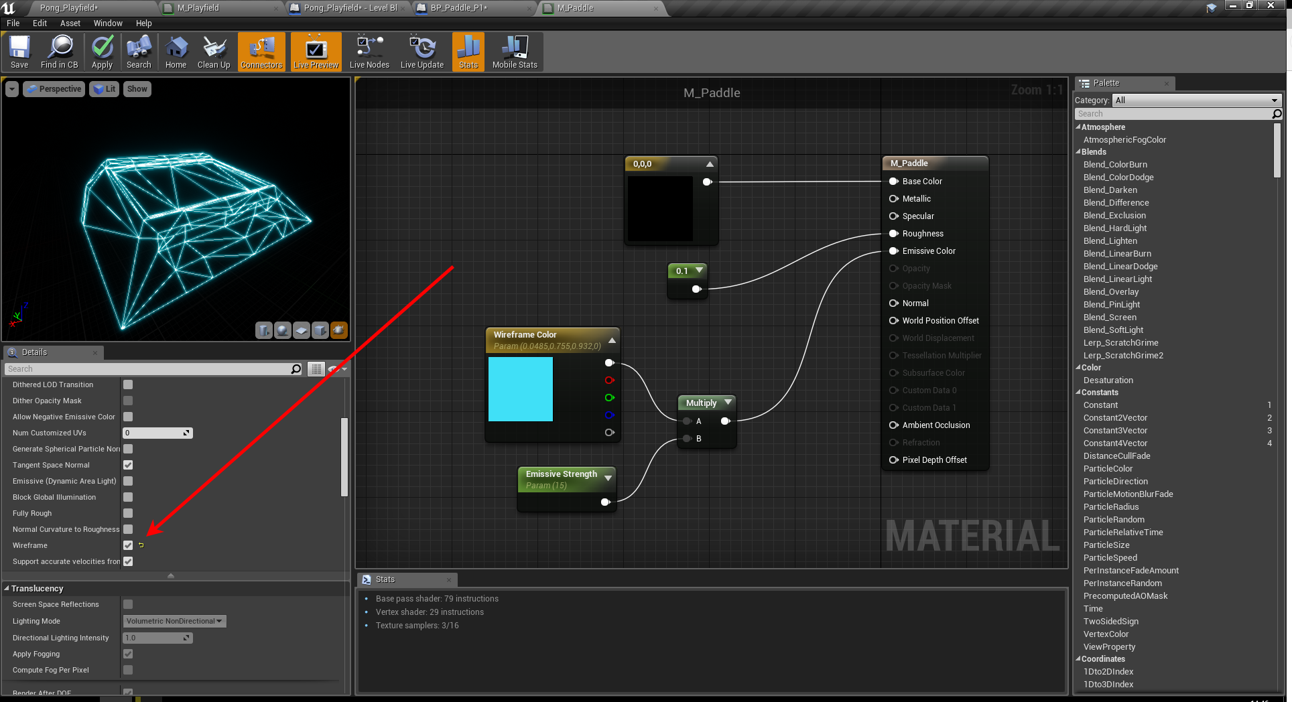Open Lighting Mode dropdown
Viewport: 1292px width, 702px height.
[x=174, y=621]
